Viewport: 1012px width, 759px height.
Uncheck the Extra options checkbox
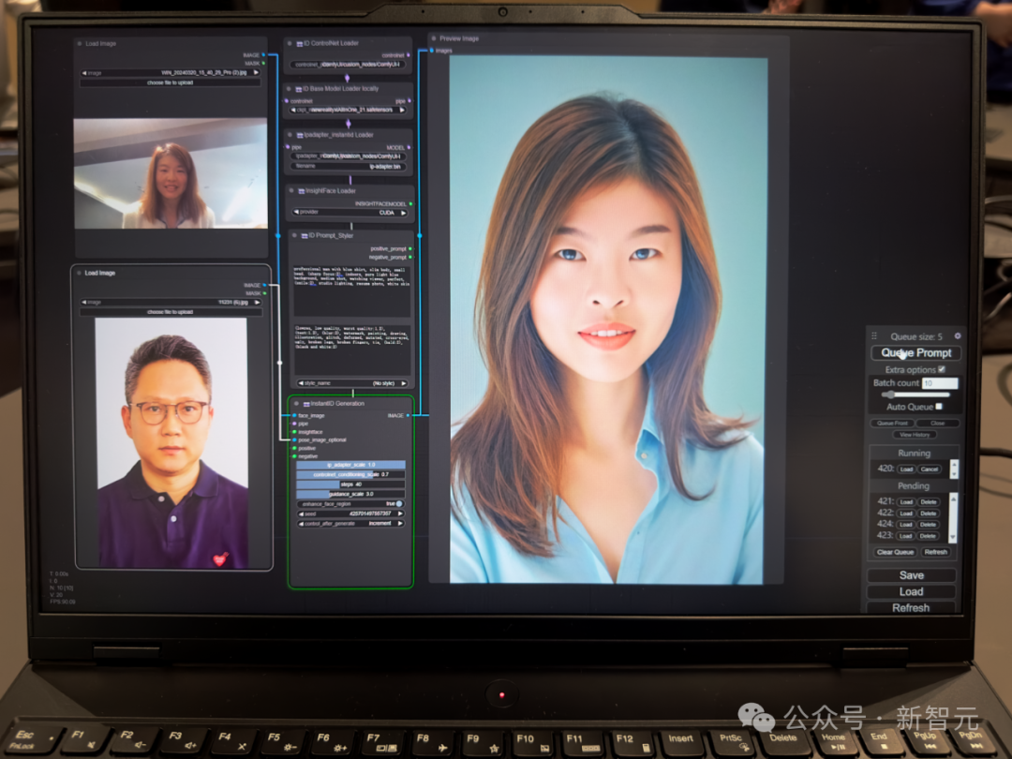(x=942, y=369)
